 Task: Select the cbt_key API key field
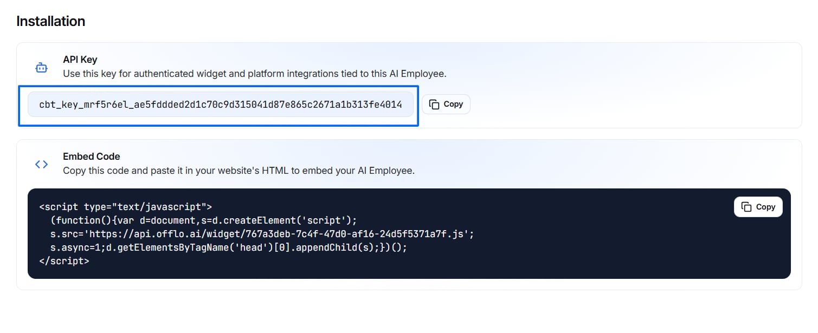221,105
